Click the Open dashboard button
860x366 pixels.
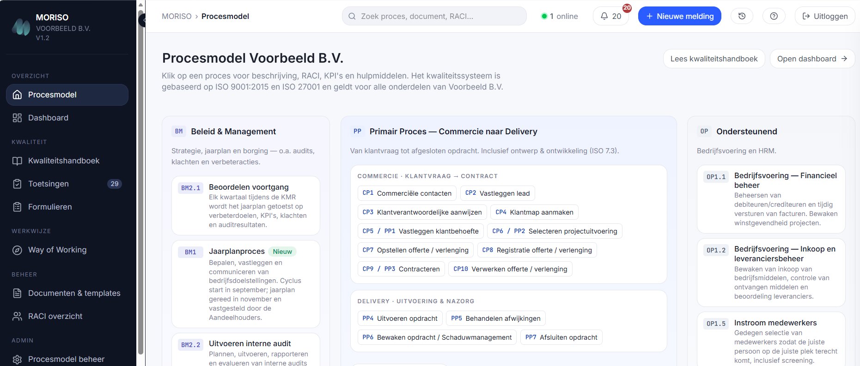coord(812,59)
